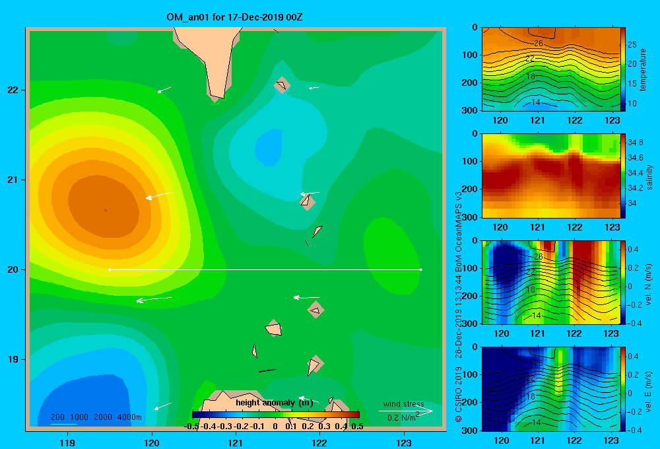This screenshot has width=660, height=449.
Task: Click the vel. N color bar
Action: click(623, 282)
